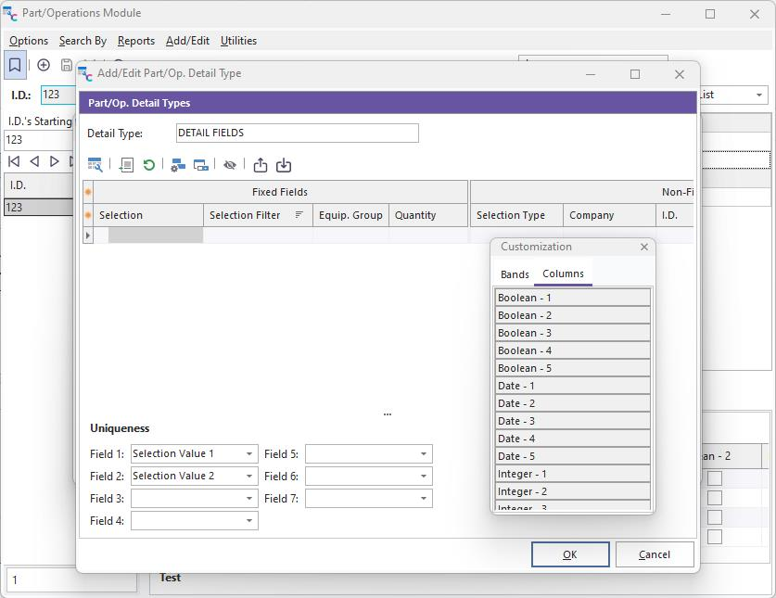
Task: Click the green refresh icon
Action: [148, 165]
